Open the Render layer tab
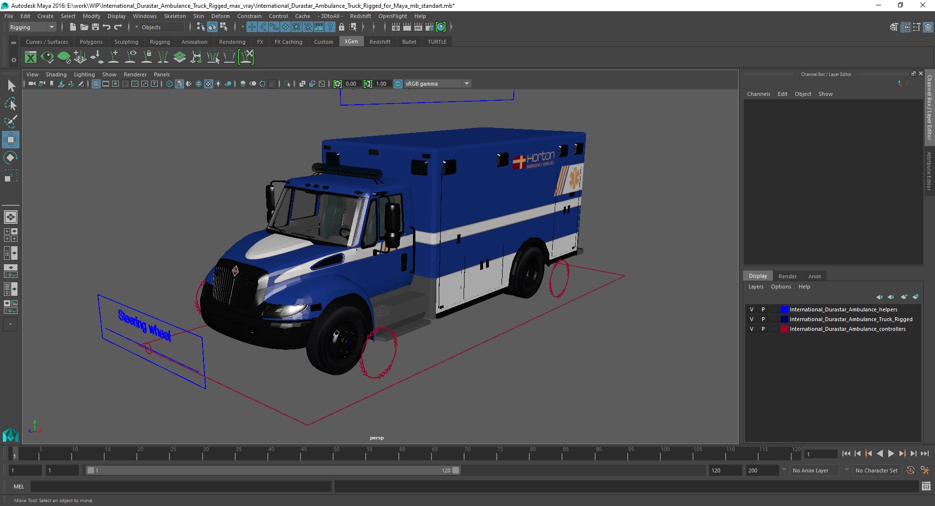Image resolution: width=935 pixels, height=506 pixels. point(787,276)
